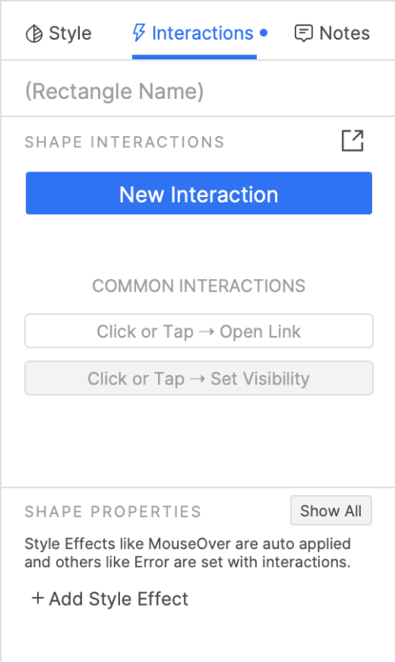Add Click or Tap Open Link interaction
The height and width of the screenshot is (662, 395).
[199, 331]
